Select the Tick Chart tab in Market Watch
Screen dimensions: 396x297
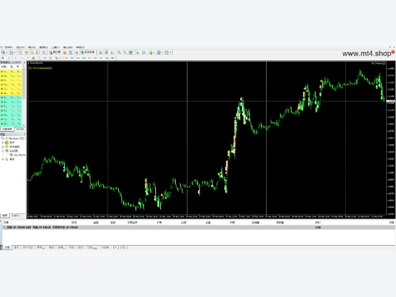tap(20, 129)
